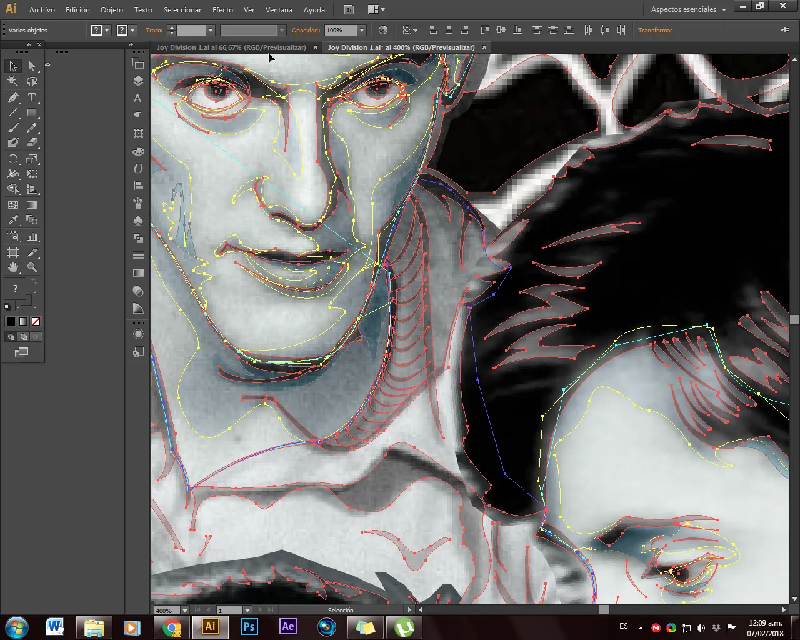The height and width of the screenshot is (640, 800).
Task: Select the Paintbrush tool
Action: click(x=13, y=128)
